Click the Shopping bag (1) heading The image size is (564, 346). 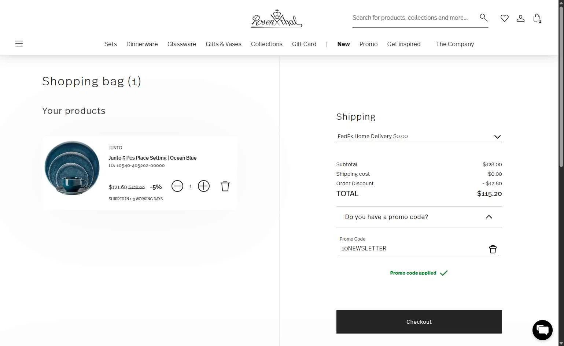click(x=92, y=81)
